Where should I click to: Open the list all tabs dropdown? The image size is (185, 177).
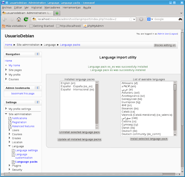click(x=181, y=13)
